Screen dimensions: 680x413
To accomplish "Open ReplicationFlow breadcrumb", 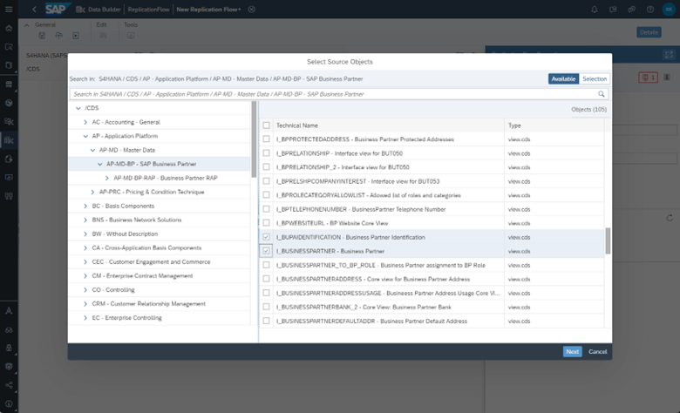I will click(x=148, y=9).
